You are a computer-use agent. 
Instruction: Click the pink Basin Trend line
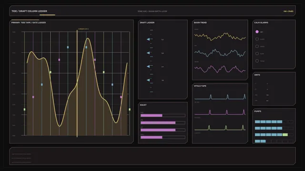[x=220, y=69]
